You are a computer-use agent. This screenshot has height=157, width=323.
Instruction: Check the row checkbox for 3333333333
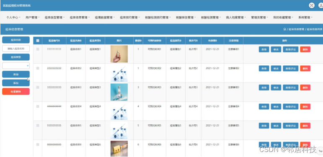click(x=38, y=87)
